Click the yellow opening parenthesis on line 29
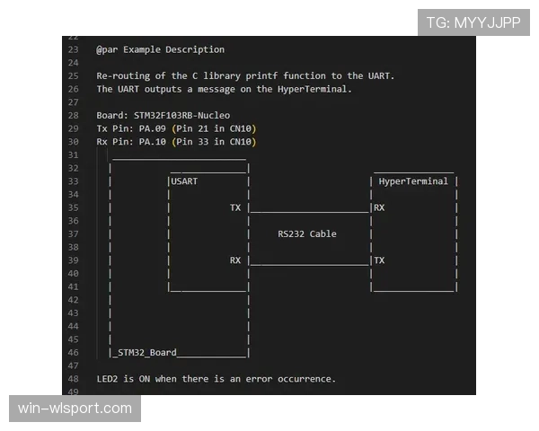The width and height of the screenshot is (539, 431). coord(173,129)
